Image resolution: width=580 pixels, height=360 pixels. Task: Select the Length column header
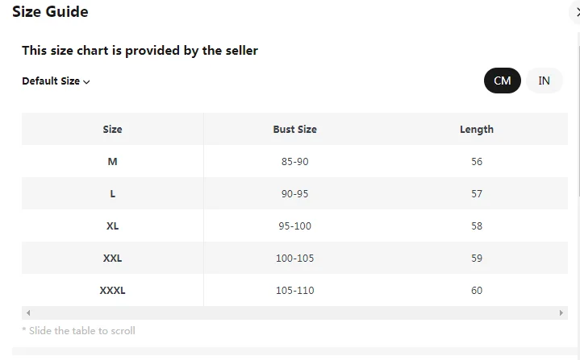click(476, 129)
